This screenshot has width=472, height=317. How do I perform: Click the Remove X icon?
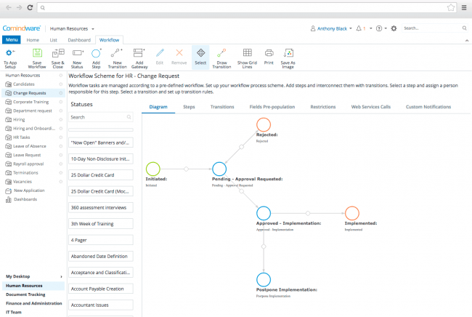point(179,53)
